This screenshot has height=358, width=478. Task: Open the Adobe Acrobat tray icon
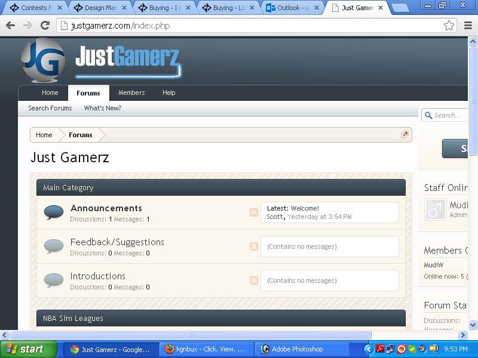(x=380, y=349)
